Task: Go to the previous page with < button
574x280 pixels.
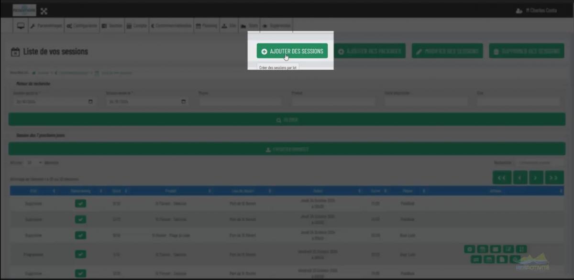Action: click(520, 177)
